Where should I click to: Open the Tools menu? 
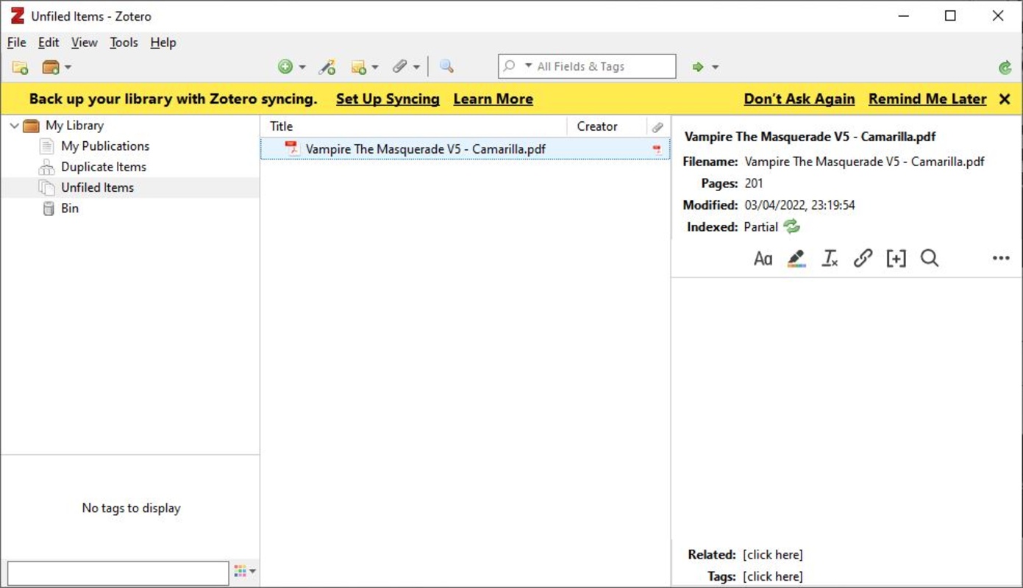tap(124, 43)
